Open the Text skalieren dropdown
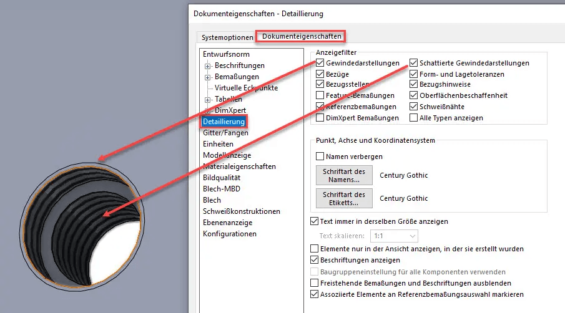This screenshot has height=313, width=565. pyautogui.click(x=394, y=236)
